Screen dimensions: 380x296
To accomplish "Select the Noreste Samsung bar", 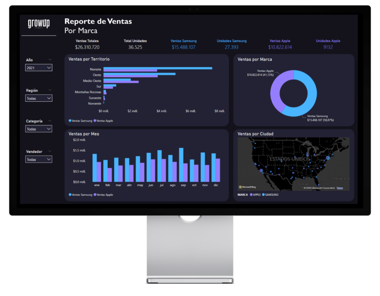I will (x=158, y=68).
